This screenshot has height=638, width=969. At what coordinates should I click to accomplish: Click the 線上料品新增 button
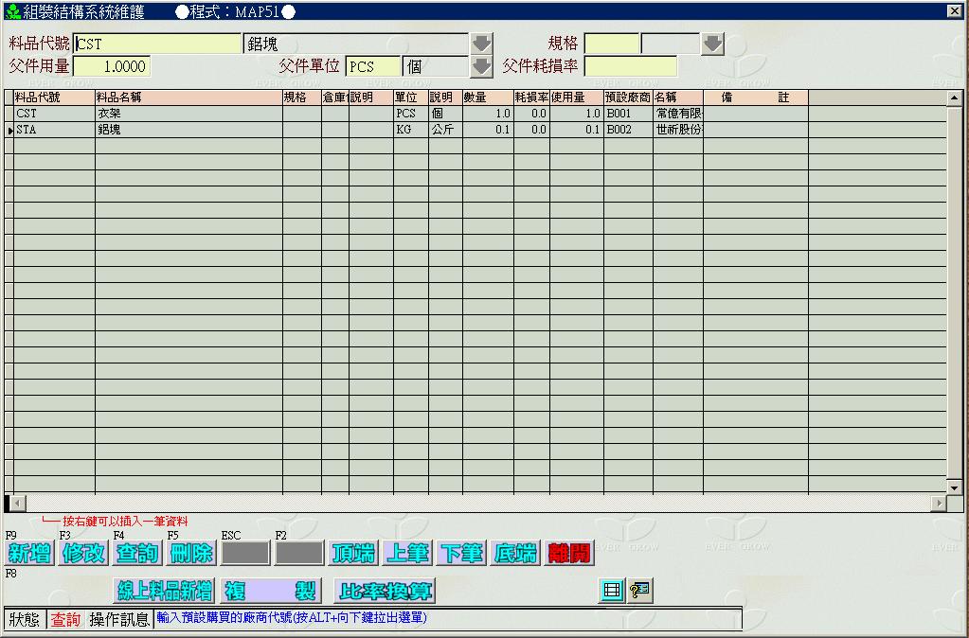[x=165, y=592]
